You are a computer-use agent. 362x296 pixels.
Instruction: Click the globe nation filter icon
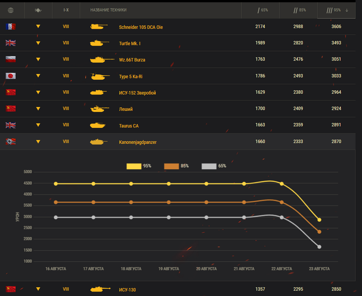[11, 10]
